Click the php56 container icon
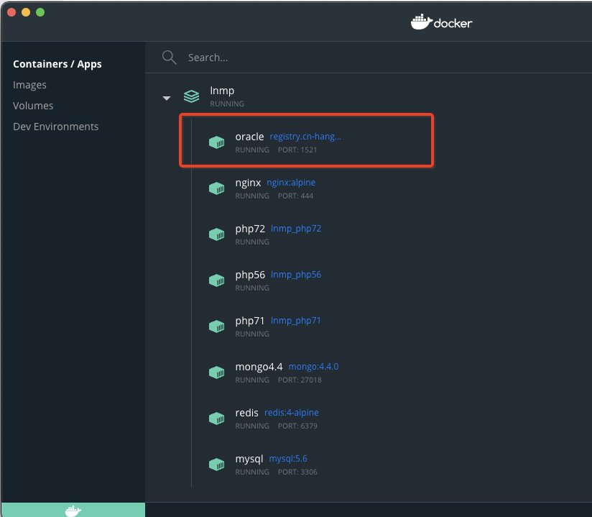Image resolution: width=592 pixels, height=517 pixels. click(216, 280)
